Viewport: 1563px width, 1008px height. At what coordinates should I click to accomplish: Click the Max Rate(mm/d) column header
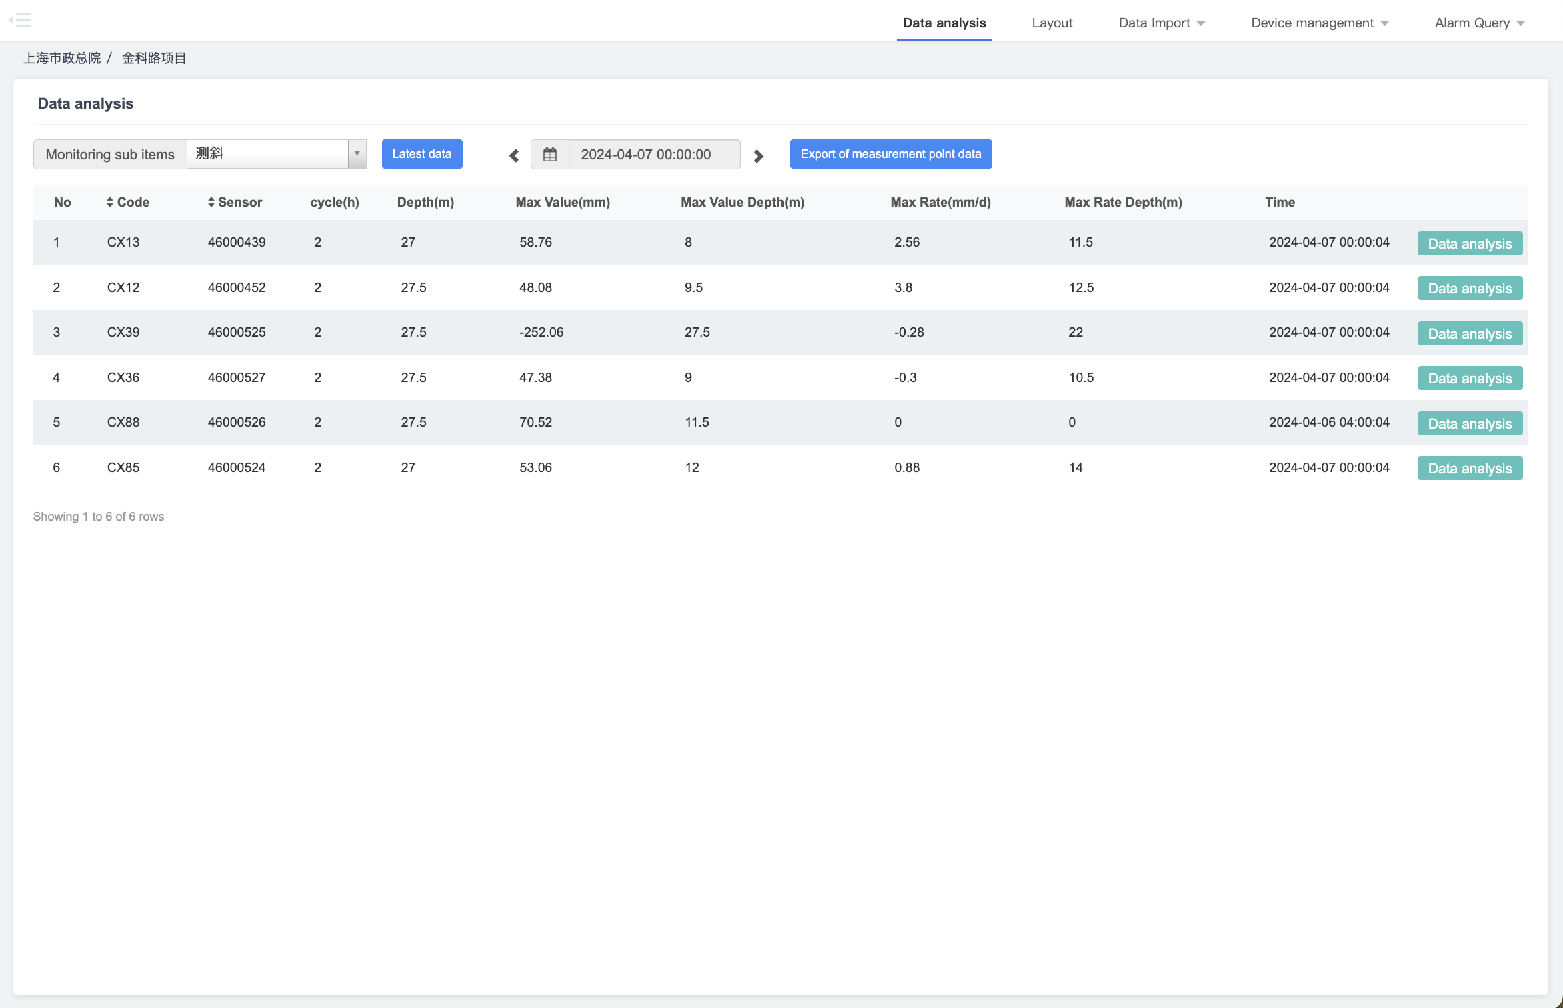[940, 202]
